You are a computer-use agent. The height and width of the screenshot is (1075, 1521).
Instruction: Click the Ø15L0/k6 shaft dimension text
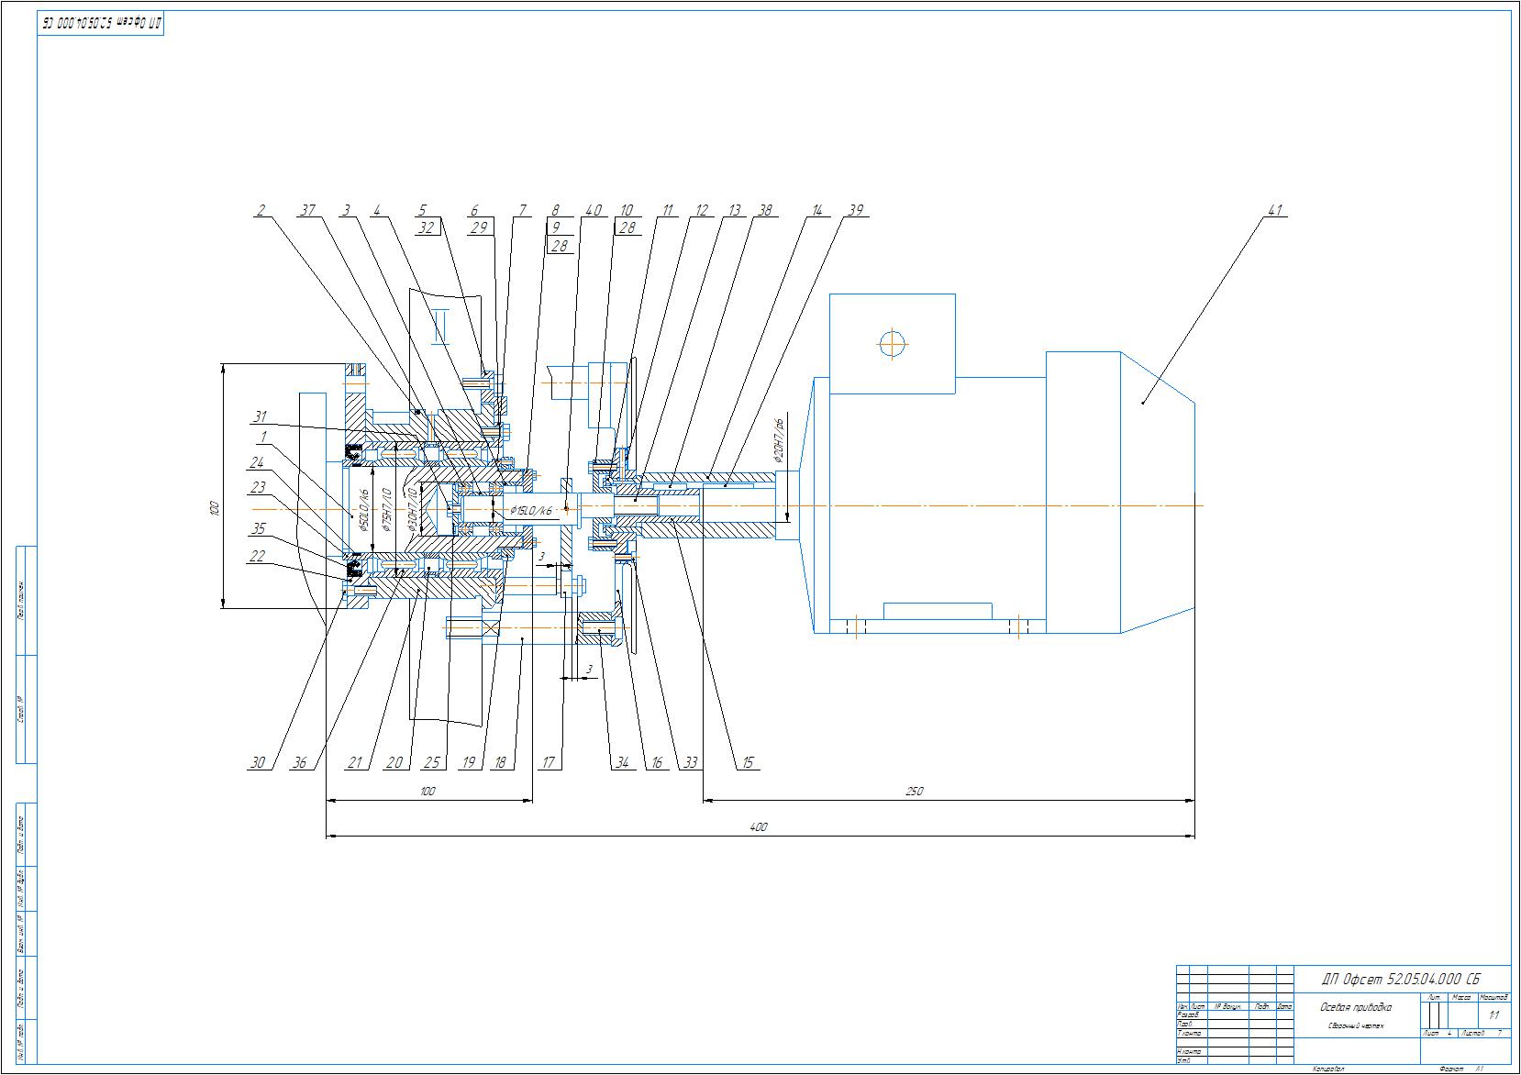pos(531,510)
